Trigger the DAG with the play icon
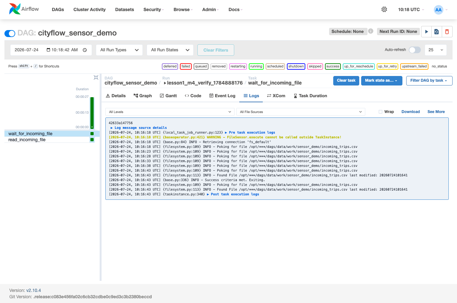The image size is (457, 303). click(427, 32)
